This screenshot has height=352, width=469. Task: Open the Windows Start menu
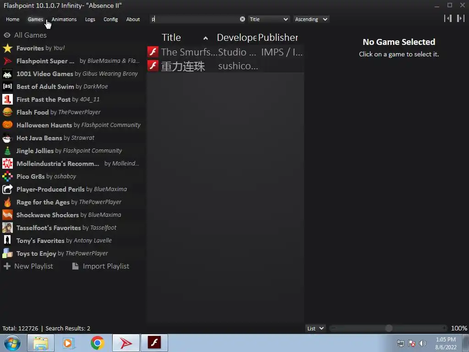coord(12,343)
